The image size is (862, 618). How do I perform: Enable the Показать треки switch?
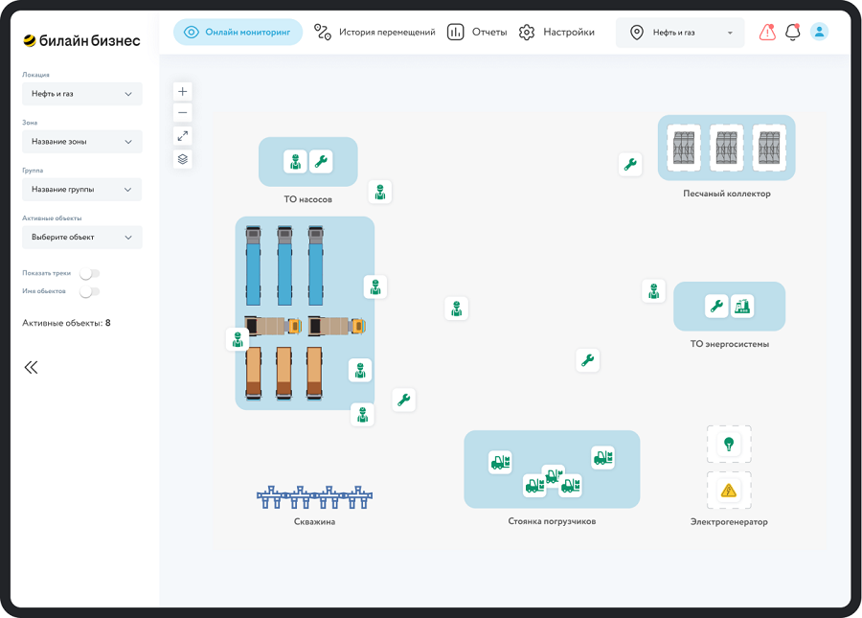[x=89, y=274]
